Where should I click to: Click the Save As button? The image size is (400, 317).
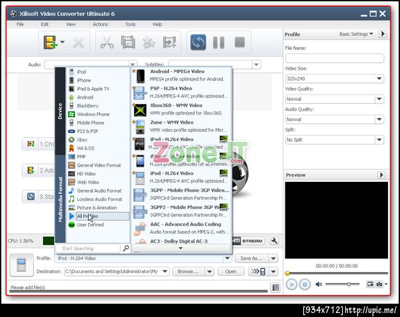tap(251, 258)
